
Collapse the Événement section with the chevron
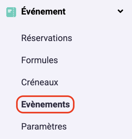pos(120,11)
